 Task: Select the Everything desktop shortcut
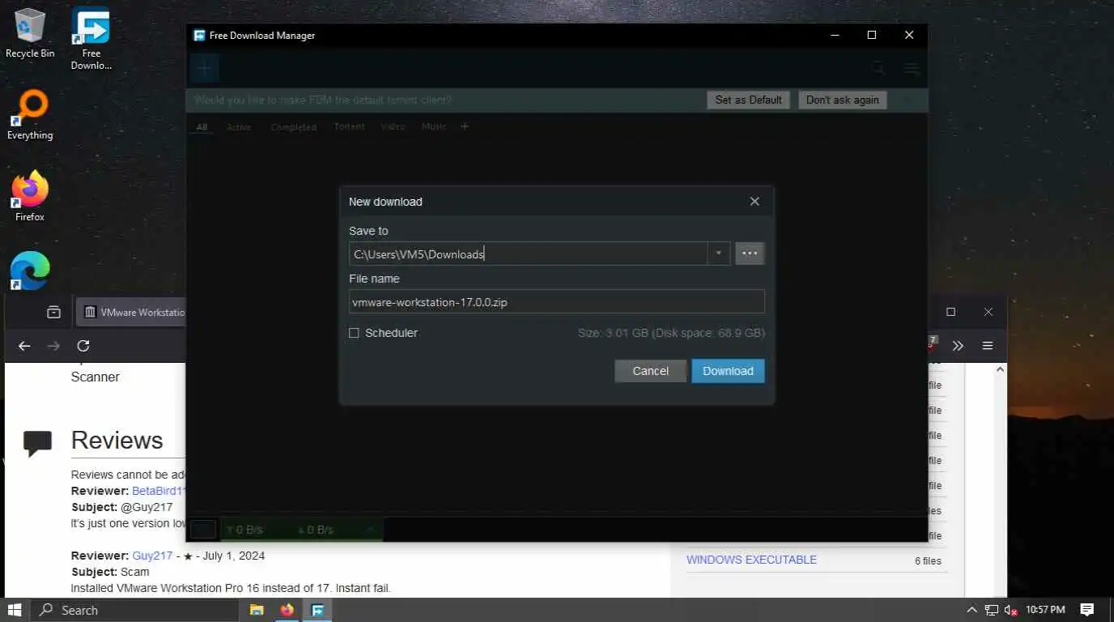(x=30, y=115)
